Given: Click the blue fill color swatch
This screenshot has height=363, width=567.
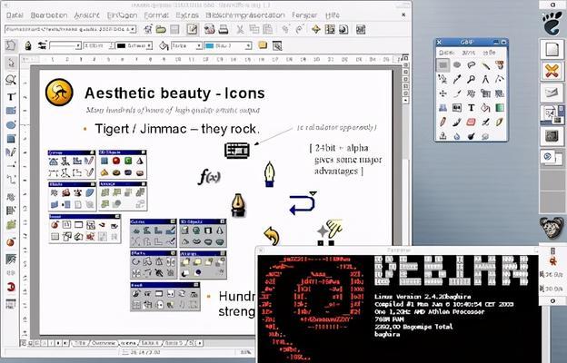Looking at the screenshot, I should coord(209,46).
